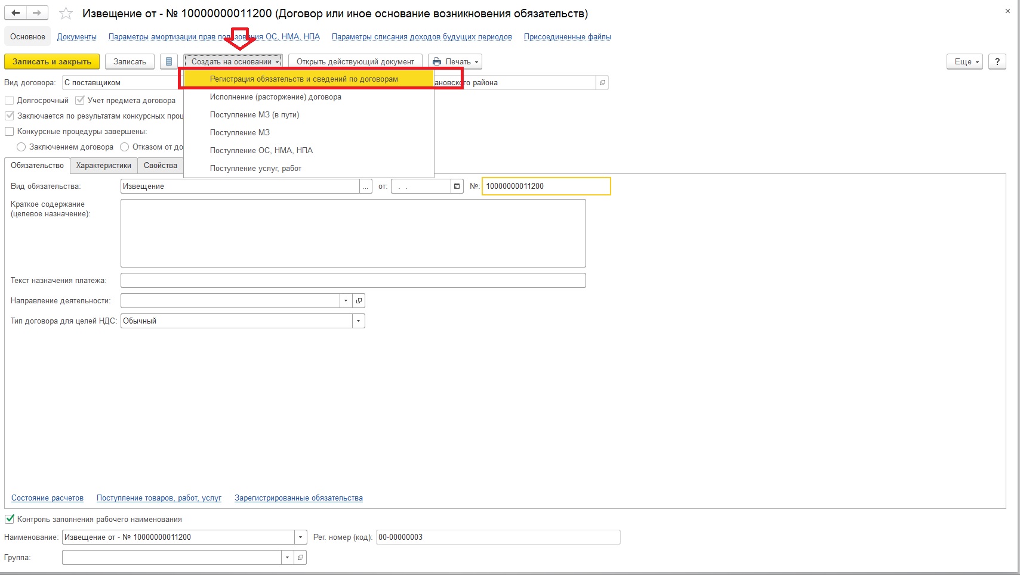This screenshot has width=1020, height=575.
Task: Expand Направление деятельности dropdown arrow
Action: tap(346, 301)
